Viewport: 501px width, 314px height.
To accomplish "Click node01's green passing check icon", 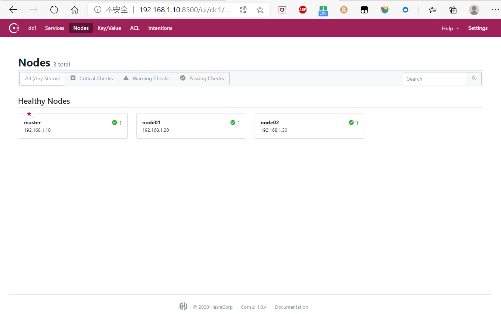I will (233, 122).
